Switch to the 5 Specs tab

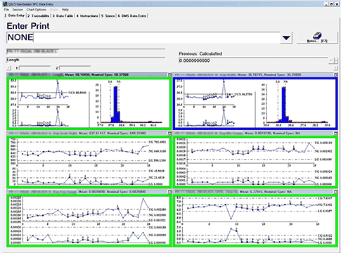click(108, 15)
